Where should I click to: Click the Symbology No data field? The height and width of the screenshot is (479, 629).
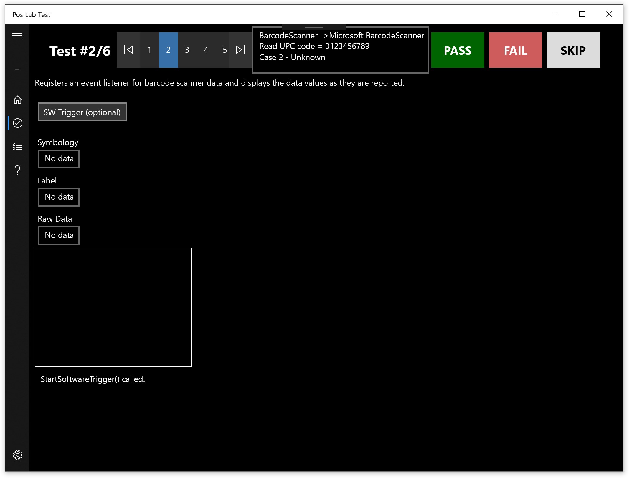click(x=59, y=159)
